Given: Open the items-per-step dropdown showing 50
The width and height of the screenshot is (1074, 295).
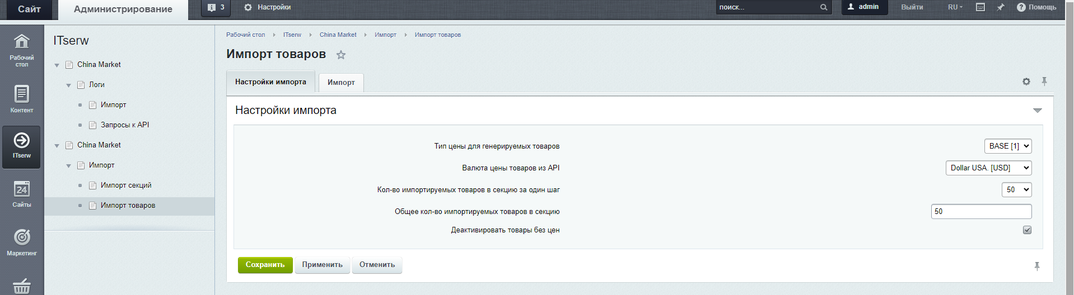Looking at the screenshot, I should coord(1016,189).
